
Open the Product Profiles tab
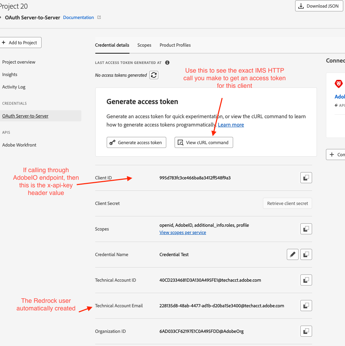[x=175, y=45]
